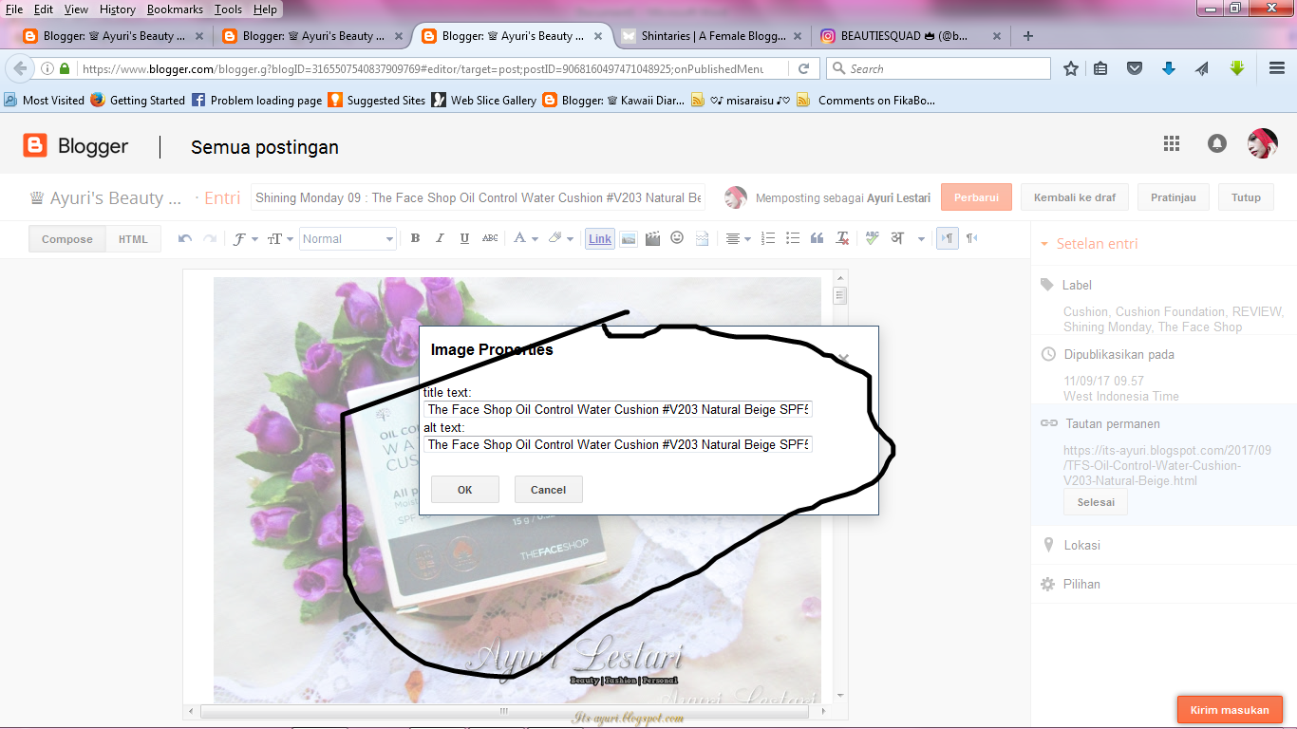Image resolution: width=1297 pixels, height=729 pixels.
Task: Open the Google apps grid icon
Action: pyautogui.click(x=1172, y=143)
